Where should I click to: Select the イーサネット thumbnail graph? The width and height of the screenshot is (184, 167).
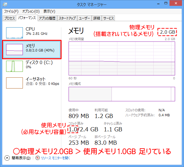[14, 83]
